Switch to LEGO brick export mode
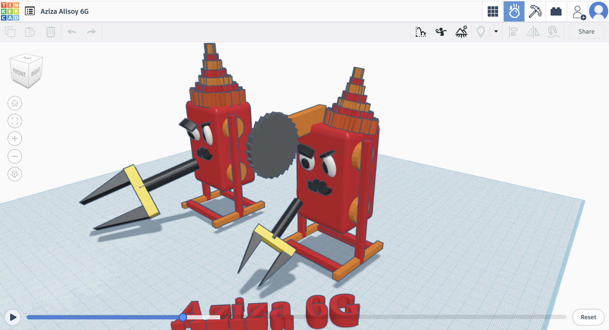Image resolution: width=609 pixels, height=330 pixels. (x=556, y=11)
